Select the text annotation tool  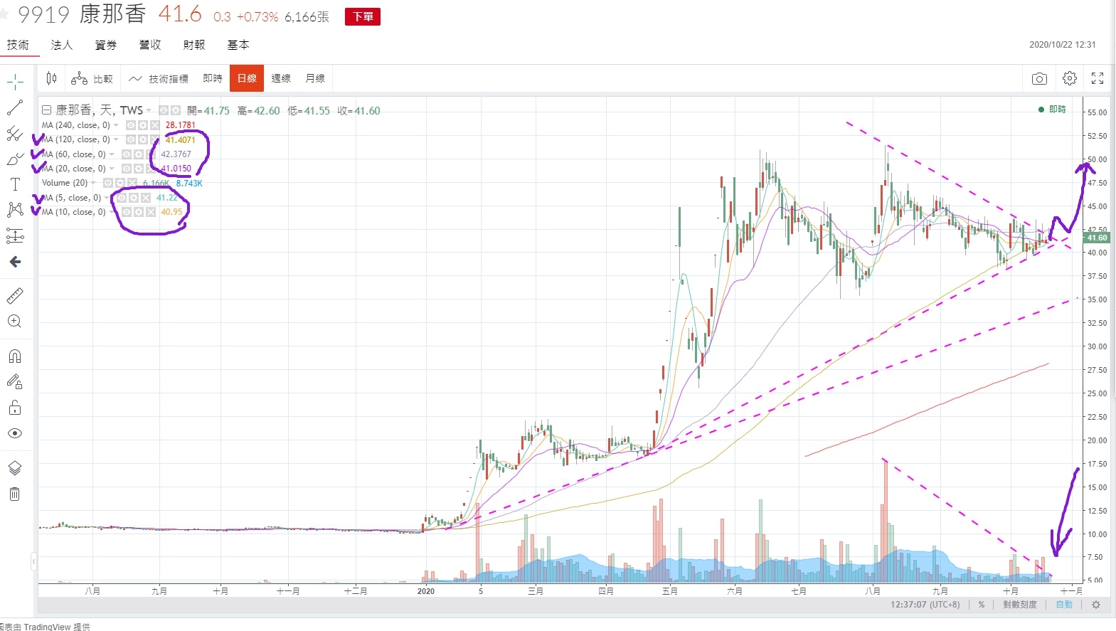15,184
